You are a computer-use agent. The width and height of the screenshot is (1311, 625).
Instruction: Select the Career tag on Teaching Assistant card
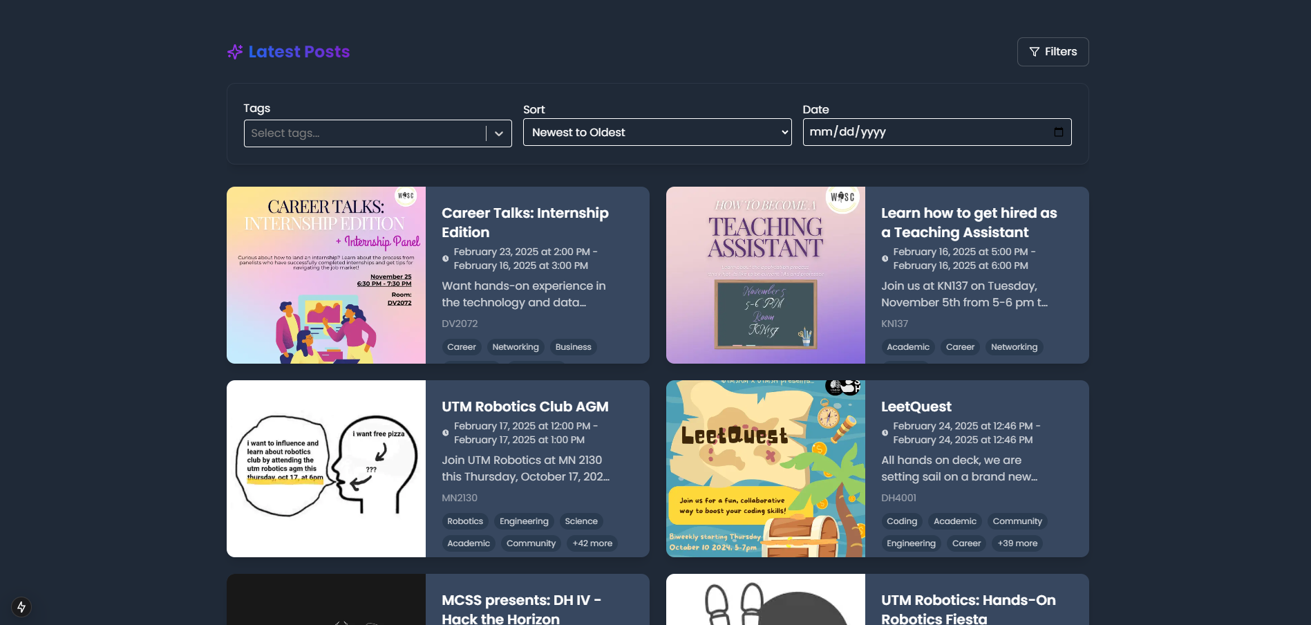[960, 347]
